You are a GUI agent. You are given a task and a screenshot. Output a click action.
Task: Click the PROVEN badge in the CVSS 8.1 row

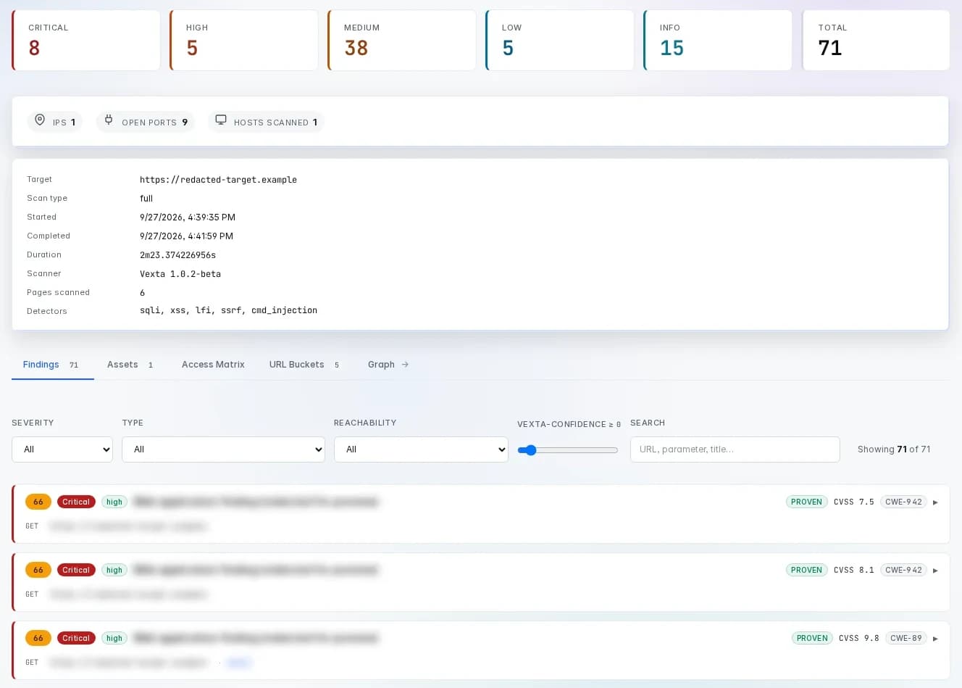pyautogui.click(x=806, y=571)
